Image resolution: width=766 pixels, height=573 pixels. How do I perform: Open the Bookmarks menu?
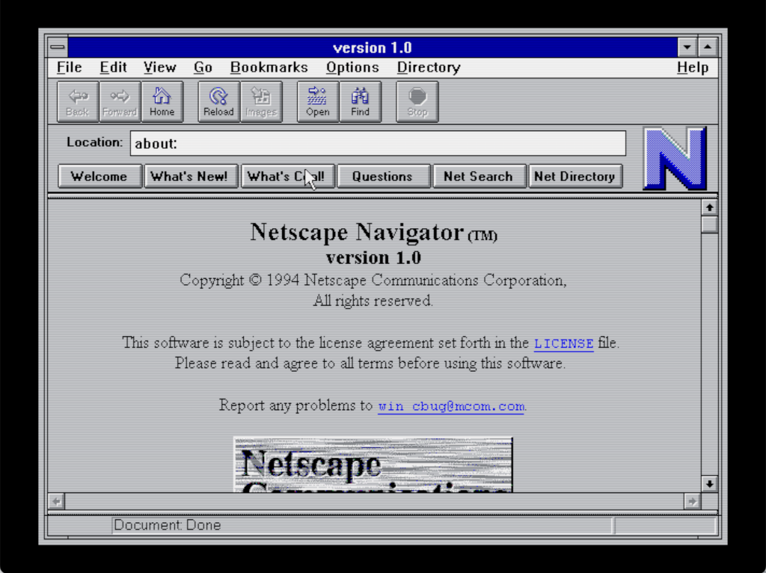(269, 67)
